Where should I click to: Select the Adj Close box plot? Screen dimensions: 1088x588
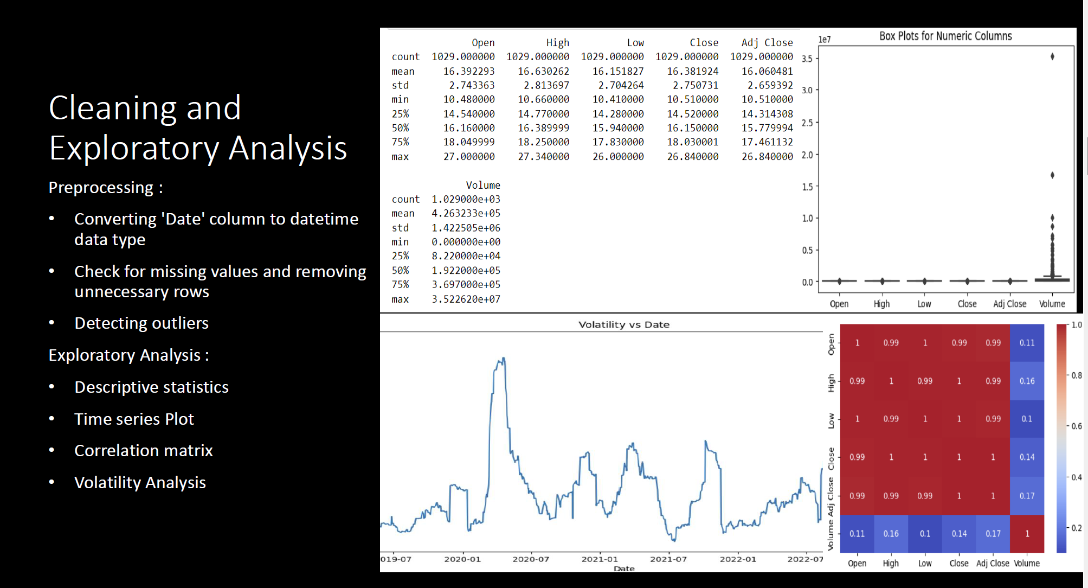tap(1009, 280)
